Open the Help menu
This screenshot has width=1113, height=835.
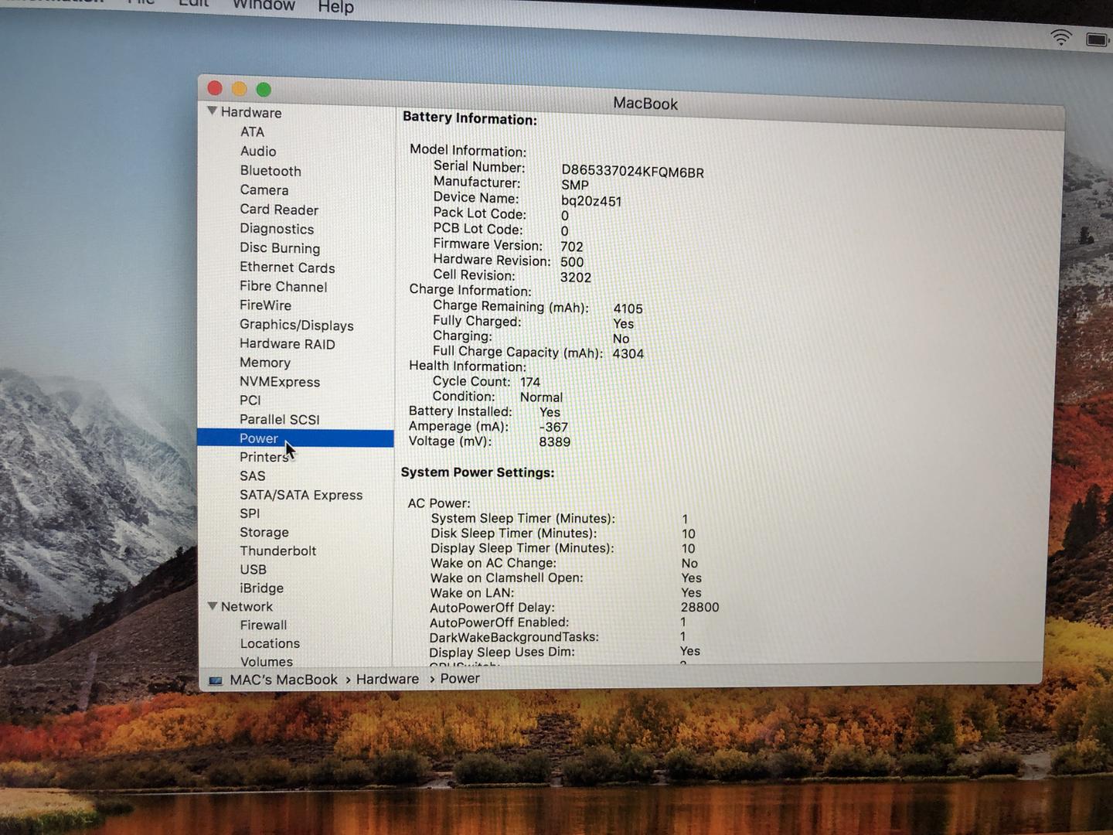[336, 7]
